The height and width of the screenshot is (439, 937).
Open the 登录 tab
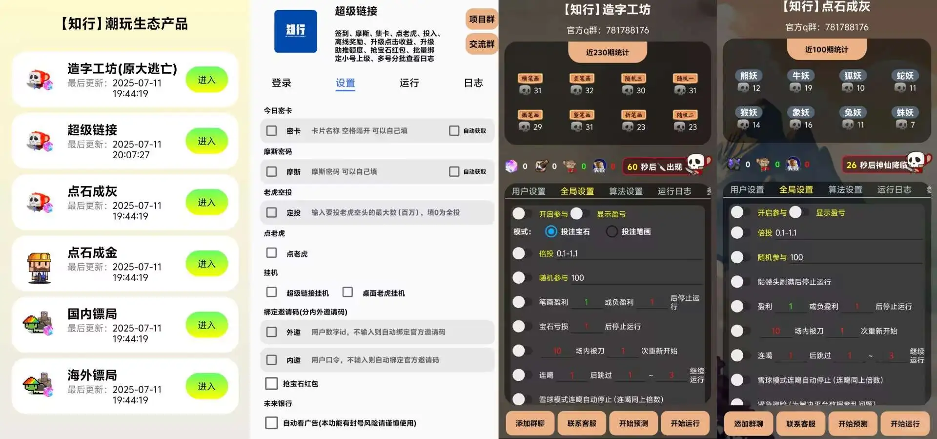coord(282,83)
